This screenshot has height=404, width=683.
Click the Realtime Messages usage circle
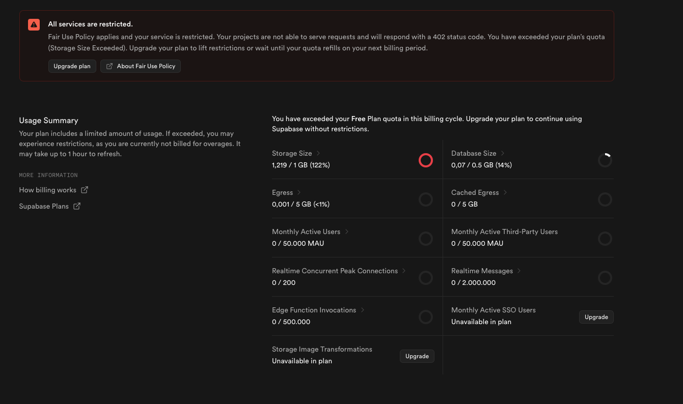(605, 278)
